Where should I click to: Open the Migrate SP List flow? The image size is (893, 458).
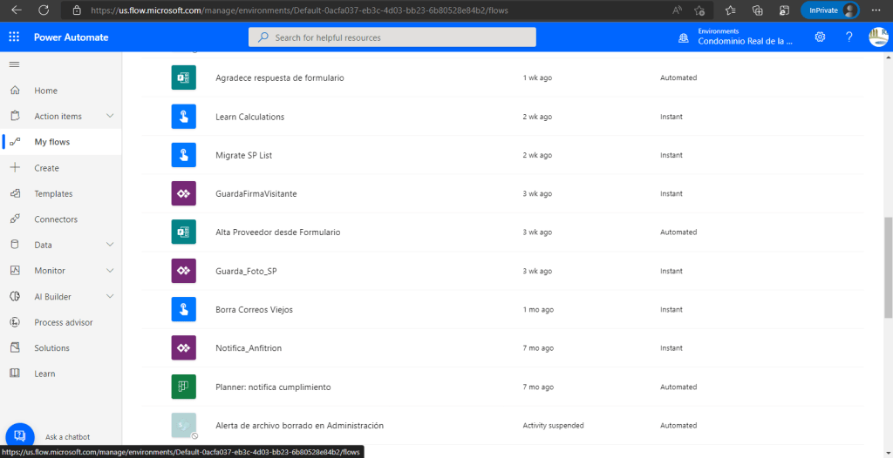244,155
